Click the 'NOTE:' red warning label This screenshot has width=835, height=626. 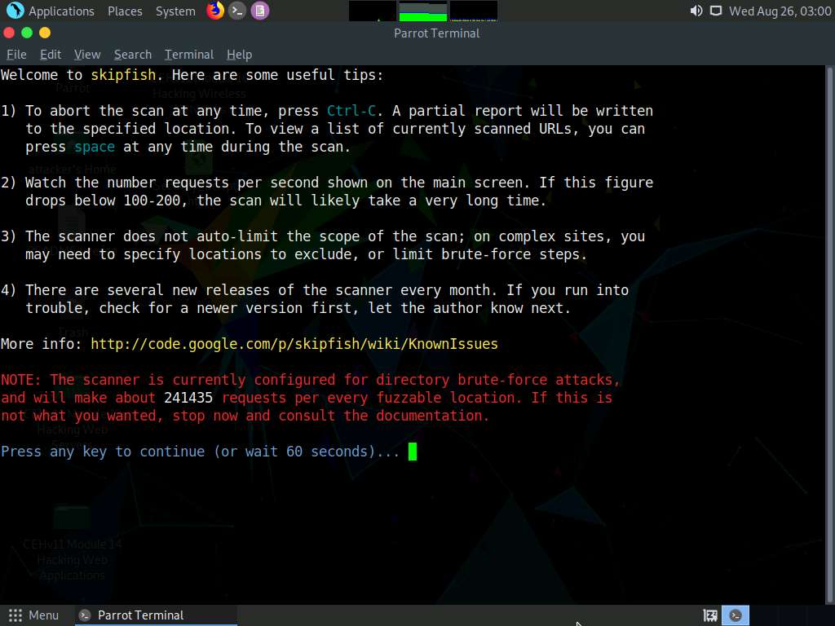coord(20,380)
